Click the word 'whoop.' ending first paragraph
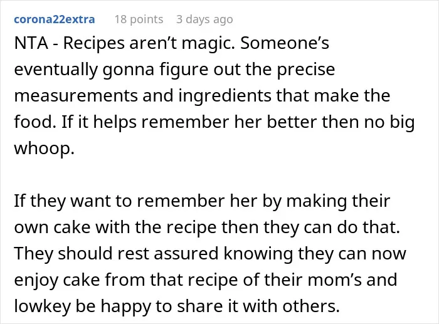The height and width of the screenshot is (324, 439). coord(45,149)
